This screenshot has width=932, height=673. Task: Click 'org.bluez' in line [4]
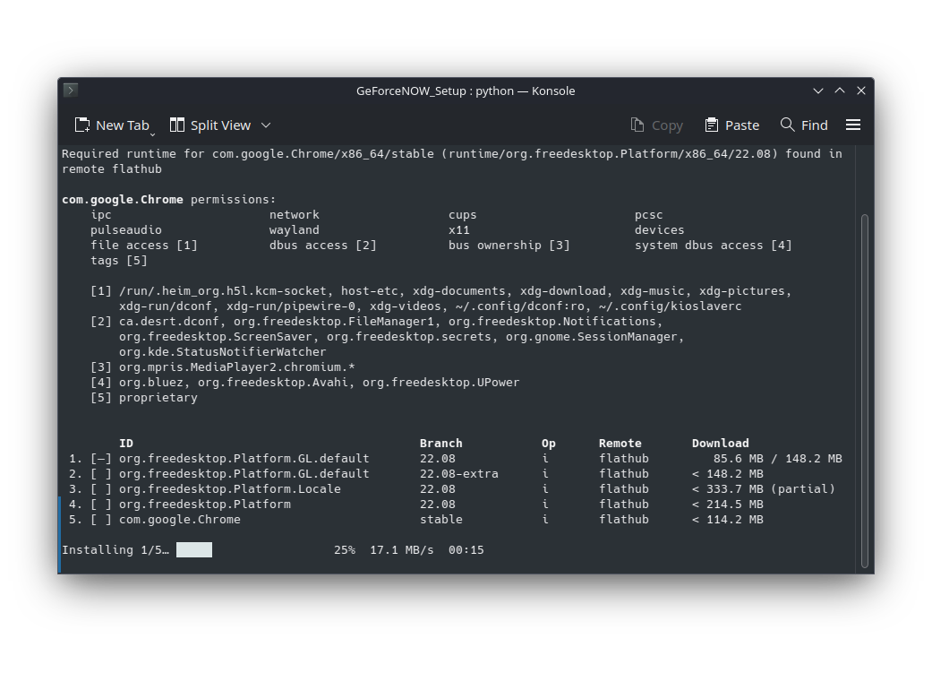(151, 382)
